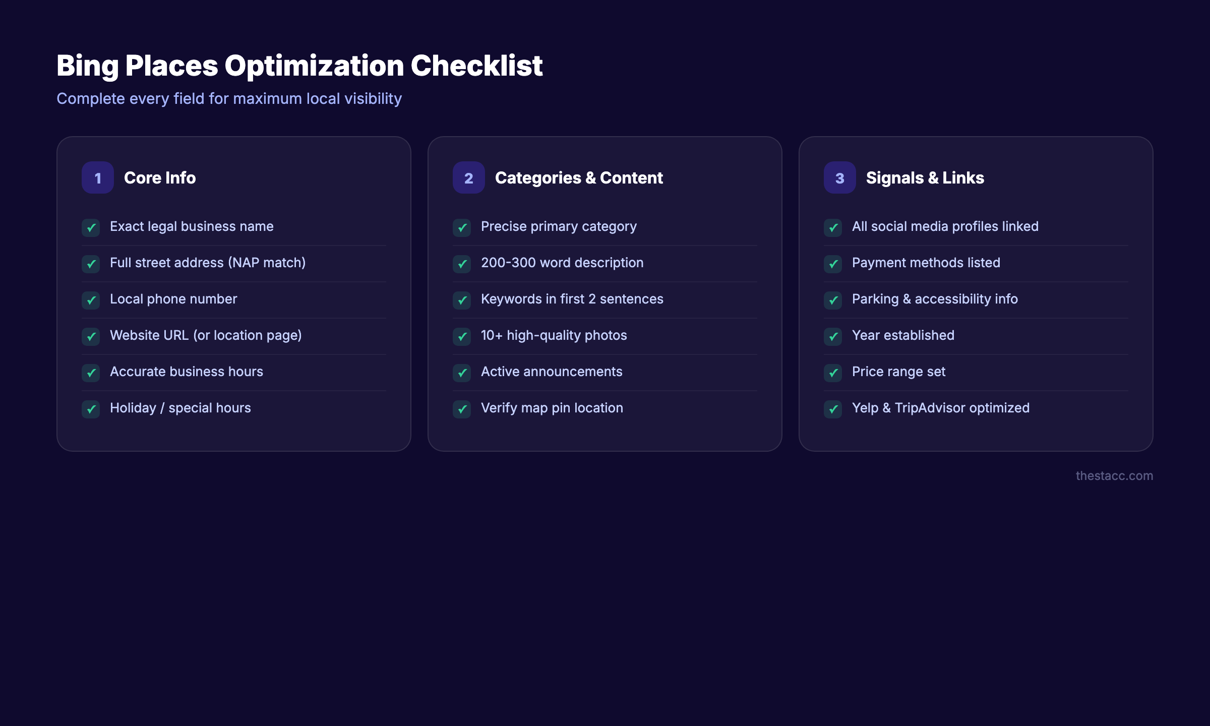This screenshot has width=1210, height=726.
Task: Expand the Categories & Content section header
Action: (x=579, y=177)
